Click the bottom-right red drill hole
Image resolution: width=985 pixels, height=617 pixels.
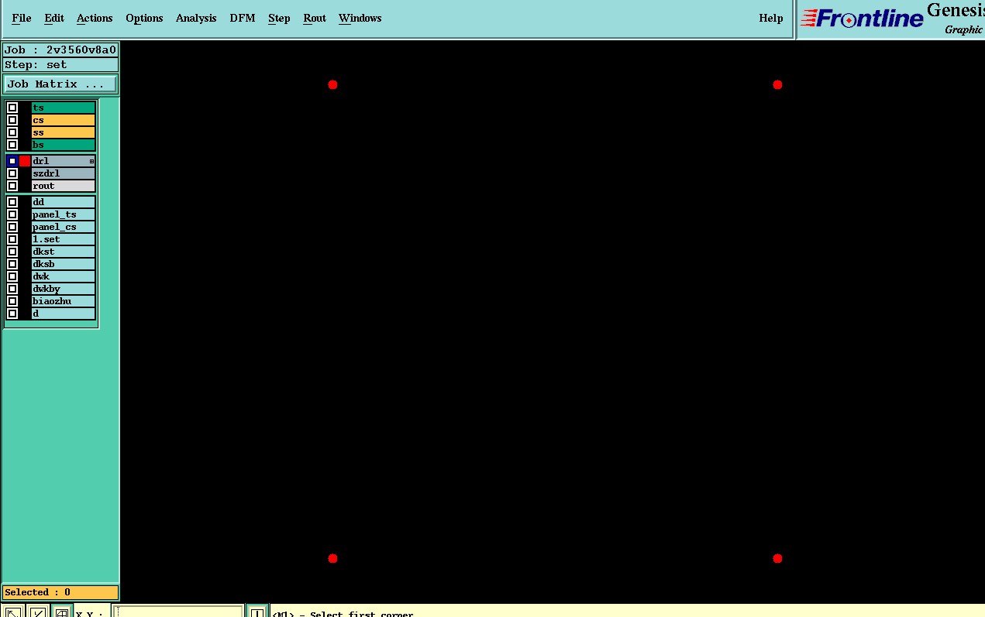(x=777, y=558)
